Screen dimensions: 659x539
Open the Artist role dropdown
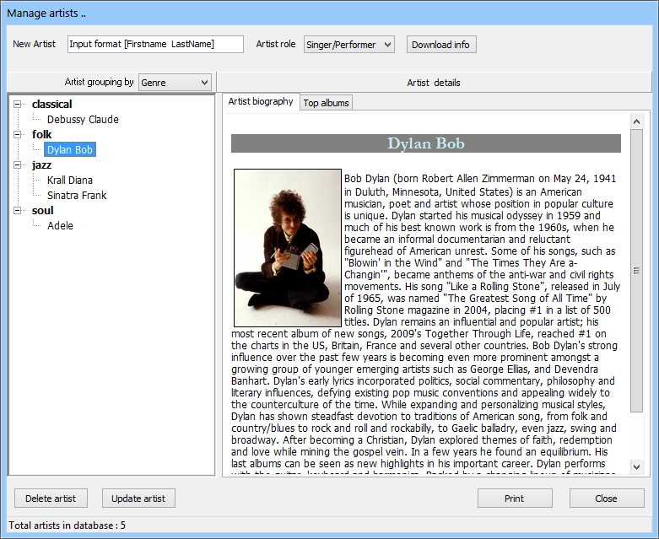point(348,45)
